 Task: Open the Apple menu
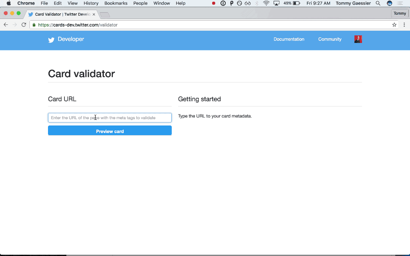[8, 3]
